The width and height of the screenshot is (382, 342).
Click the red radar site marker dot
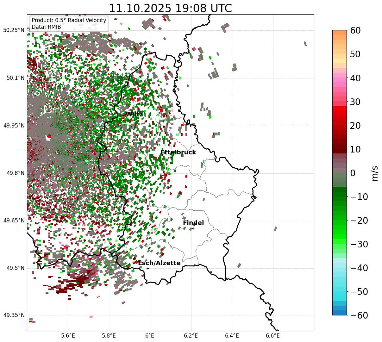pyautogui.click(x=49, y=136)
